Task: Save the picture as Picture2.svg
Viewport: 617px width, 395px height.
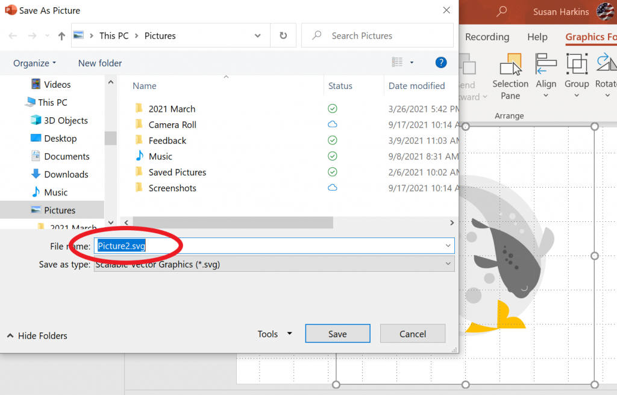Action: (337, 333)
